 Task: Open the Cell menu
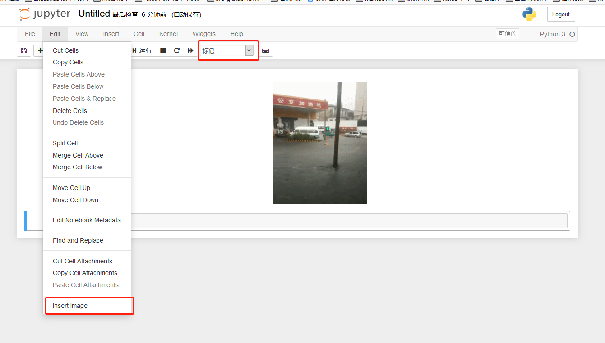point(139,34)
